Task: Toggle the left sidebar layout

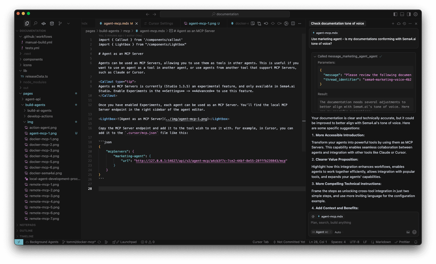Action: 395,14
